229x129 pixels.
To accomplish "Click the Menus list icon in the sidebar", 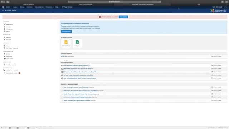I will [5, 37].
